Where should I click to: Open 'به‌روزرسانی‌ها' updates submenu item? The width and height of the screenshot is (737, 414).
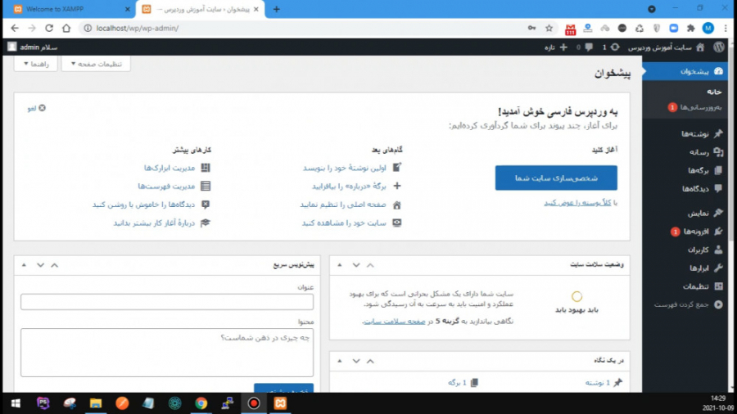694,107
